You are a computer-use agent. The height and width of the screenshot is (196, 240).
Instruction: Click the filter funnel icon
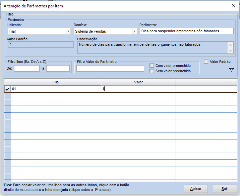tap(231, 70)
